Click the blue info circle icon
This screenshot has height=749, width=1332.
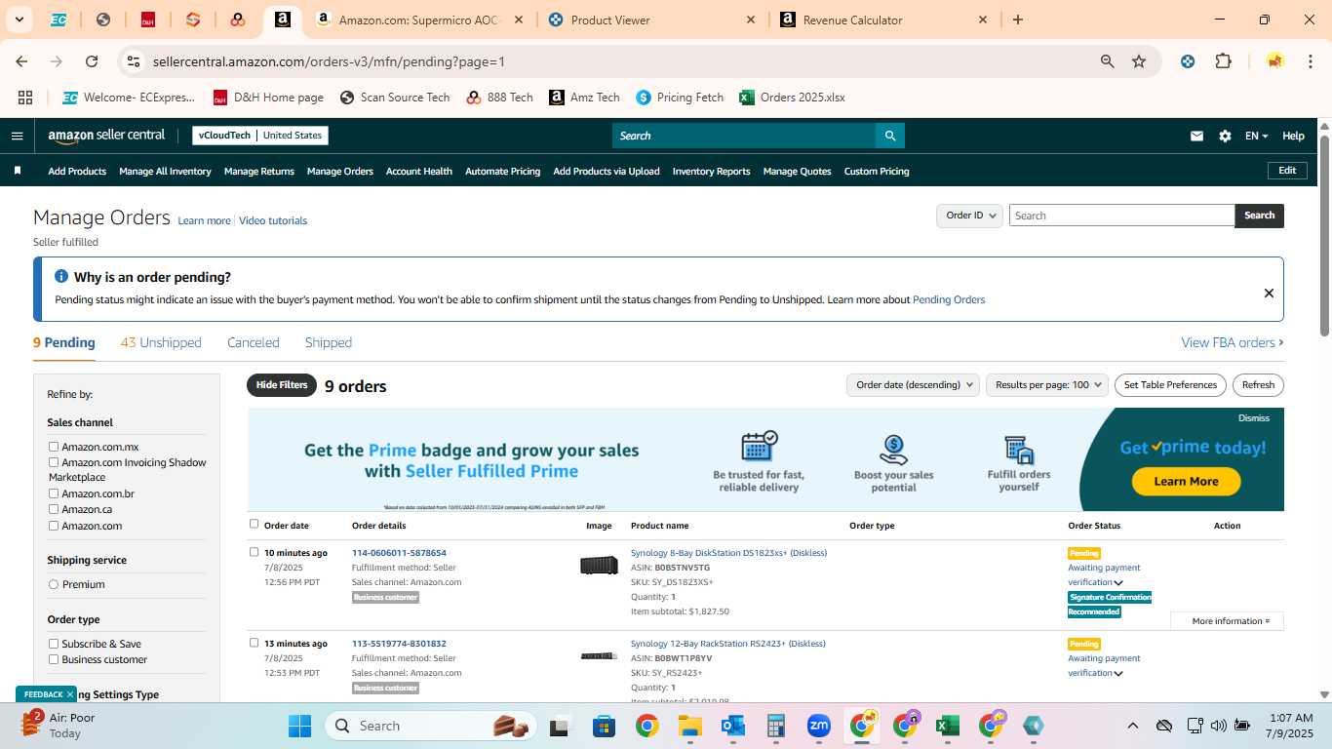coord(61,277)
